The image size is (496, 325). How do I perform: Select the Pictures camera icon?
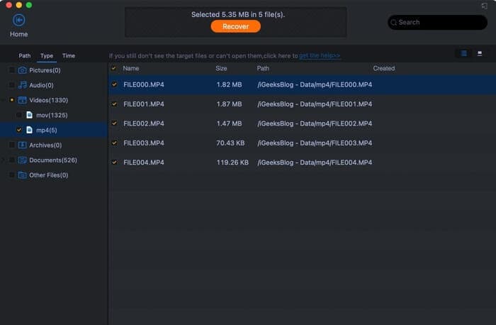22,70
